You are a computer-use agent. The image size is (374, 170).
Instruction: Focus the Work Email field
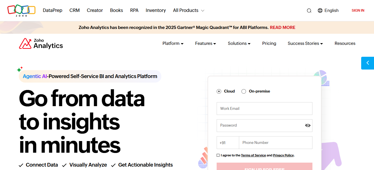pos(265,109)
